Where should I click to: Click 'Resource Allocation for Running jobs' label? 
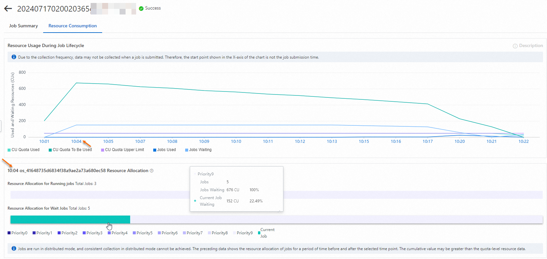(41, 184)
